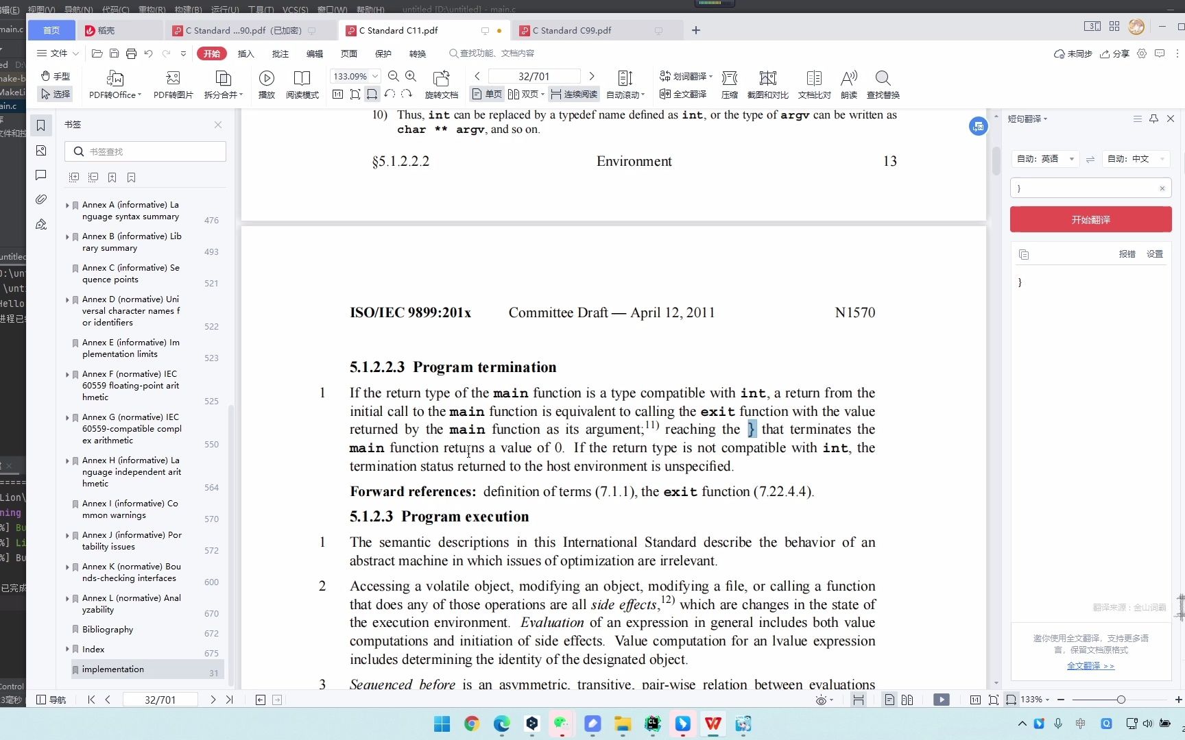Toggle 连续阅读 continuous reading
The height and width of the screenshot is (740, 1185).
coord(574,94)
